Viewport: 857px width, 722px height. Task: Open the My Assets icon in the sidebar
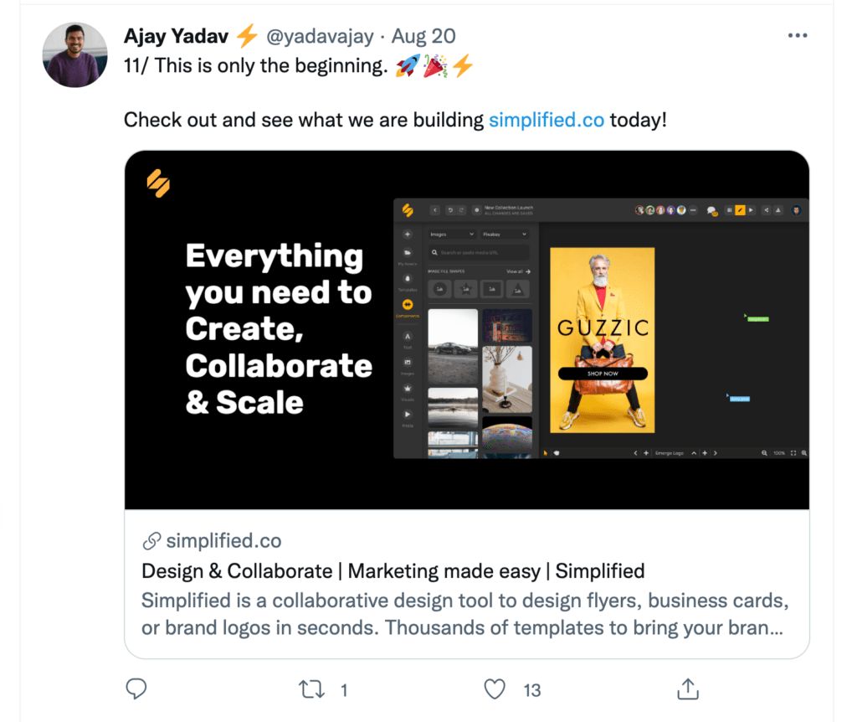408,252
